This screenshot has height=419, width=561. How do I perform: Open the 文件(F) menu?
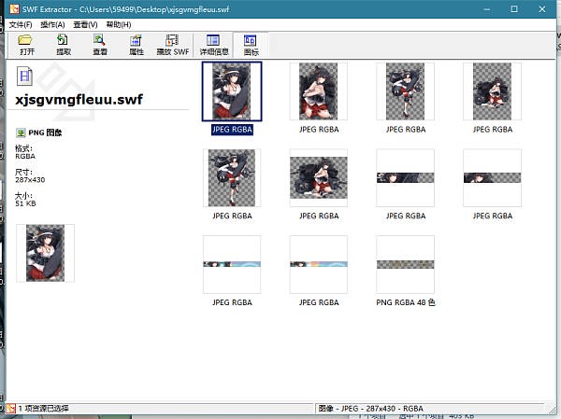(21, 24)
